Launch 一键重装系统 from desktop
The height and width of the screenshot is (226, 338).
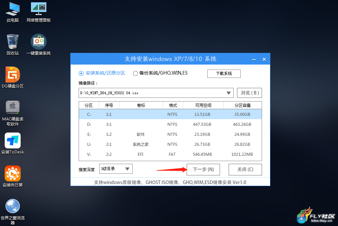point(39,45)
